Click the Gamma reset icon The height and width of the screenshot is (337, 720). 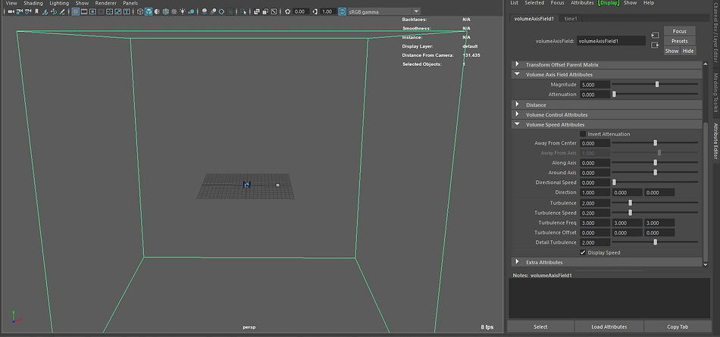314,11
